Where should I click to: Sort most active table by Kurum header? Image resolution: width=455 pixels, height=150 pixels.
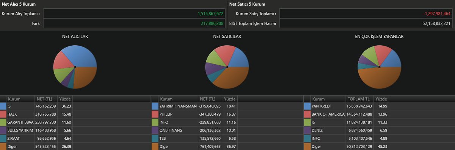point(328,99)
